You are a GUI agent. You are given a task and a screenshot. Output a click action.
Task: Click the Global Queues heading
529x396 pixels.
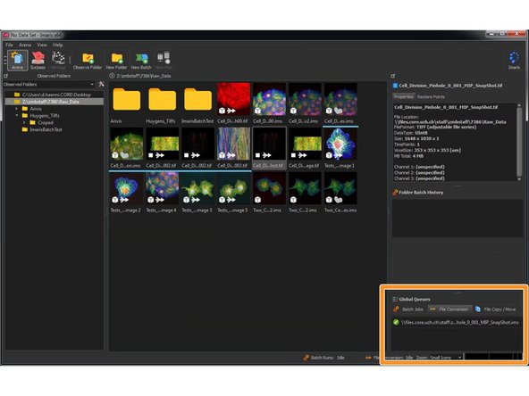click(415, 299)
